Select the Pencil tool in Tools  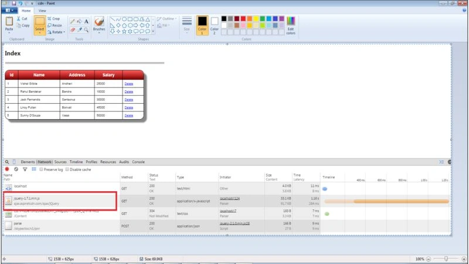(72, 22)
